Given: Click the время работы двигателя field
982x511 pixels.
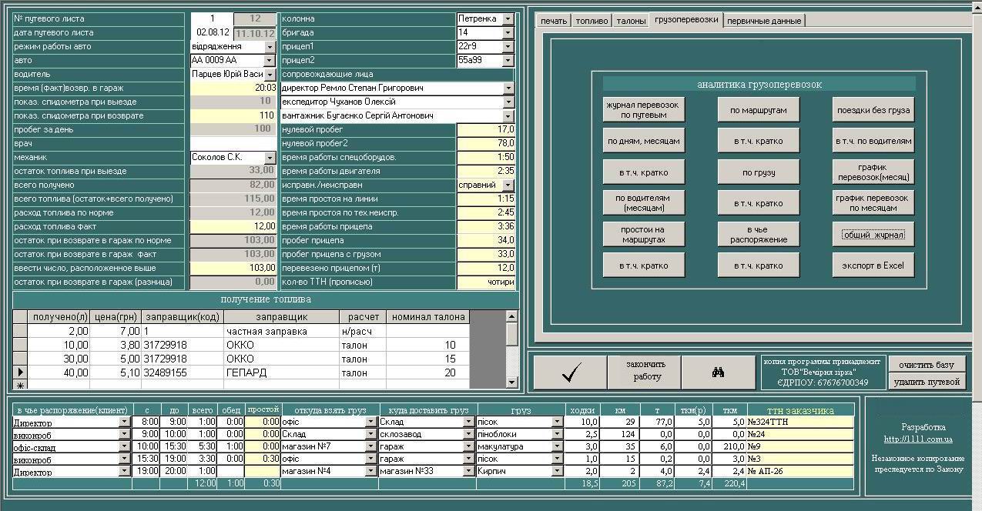Looking at the screenshot, I should pos(486,171).
